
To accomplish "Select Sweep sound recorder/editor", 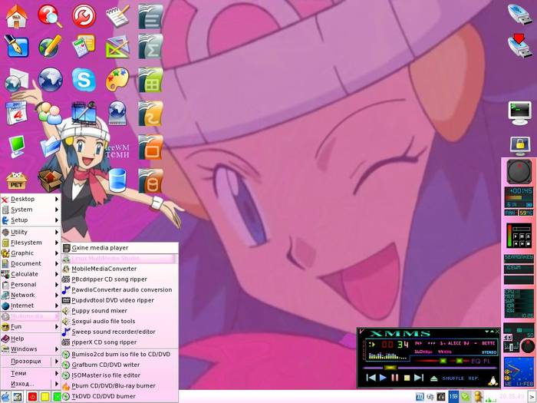I will [120, 332].
